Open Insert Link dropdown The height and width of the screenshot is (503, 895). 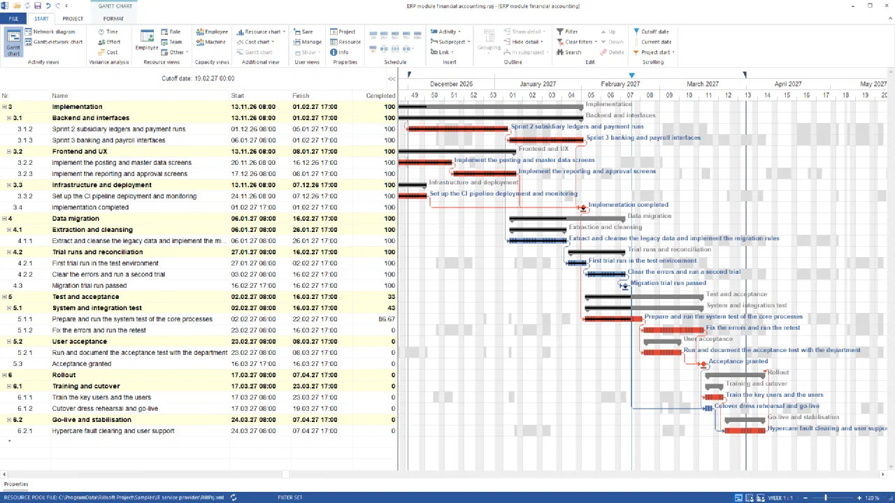pyautogui.click(x=442, y=52)
